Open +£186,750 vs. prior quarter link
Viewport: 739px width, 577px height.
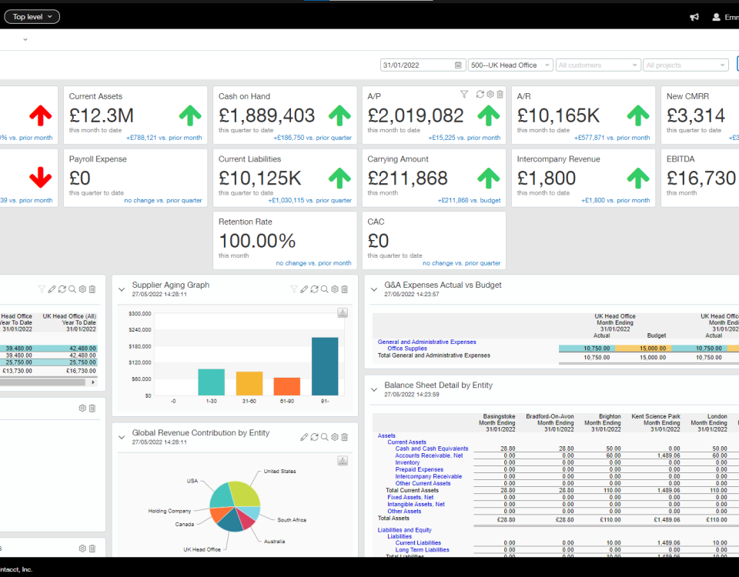pos(313,138)
